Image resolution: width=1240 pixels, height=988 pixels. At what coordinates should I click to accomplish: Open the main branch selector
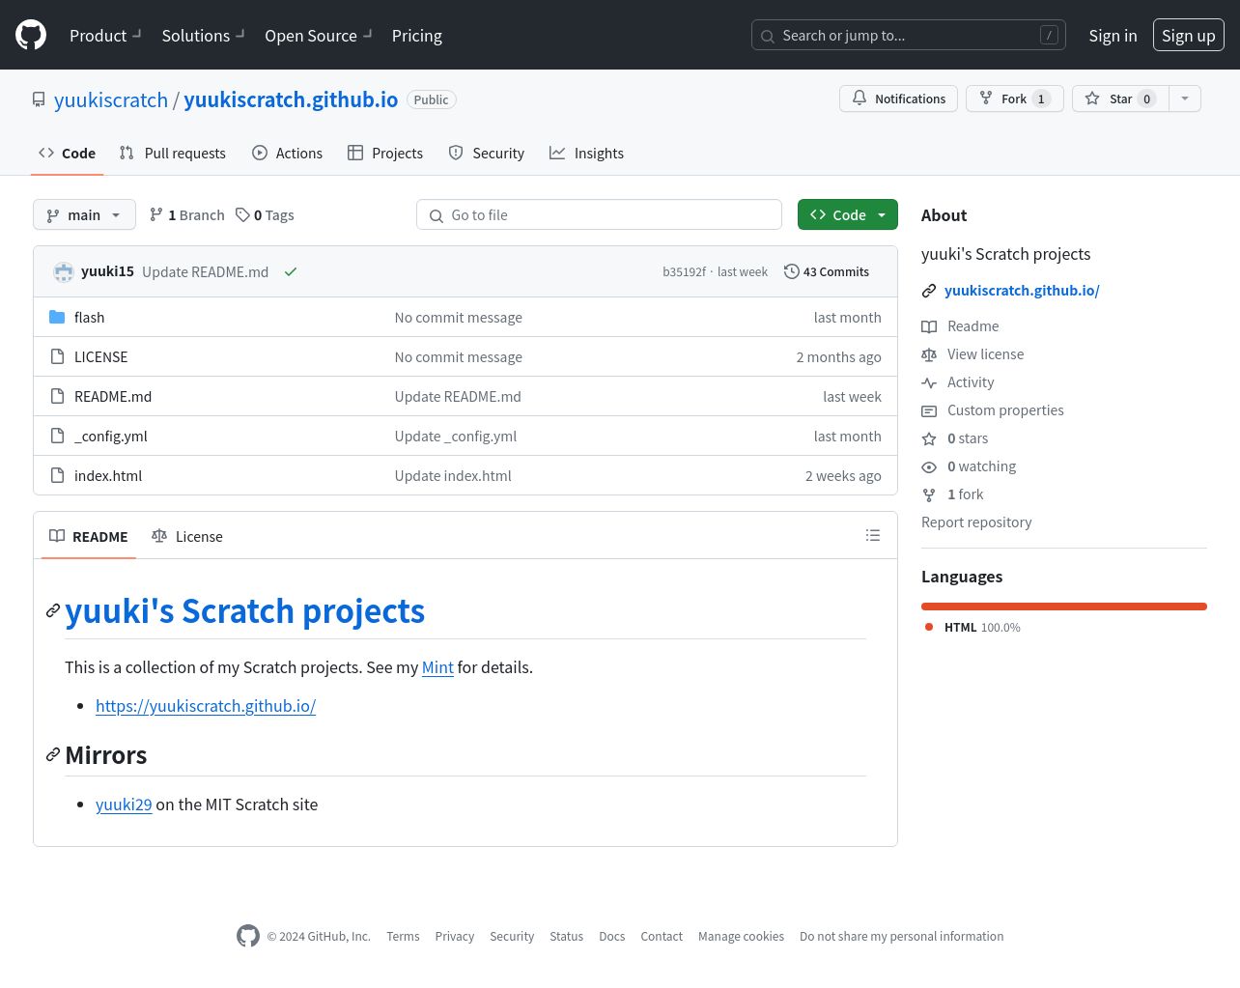coord(84,214)
